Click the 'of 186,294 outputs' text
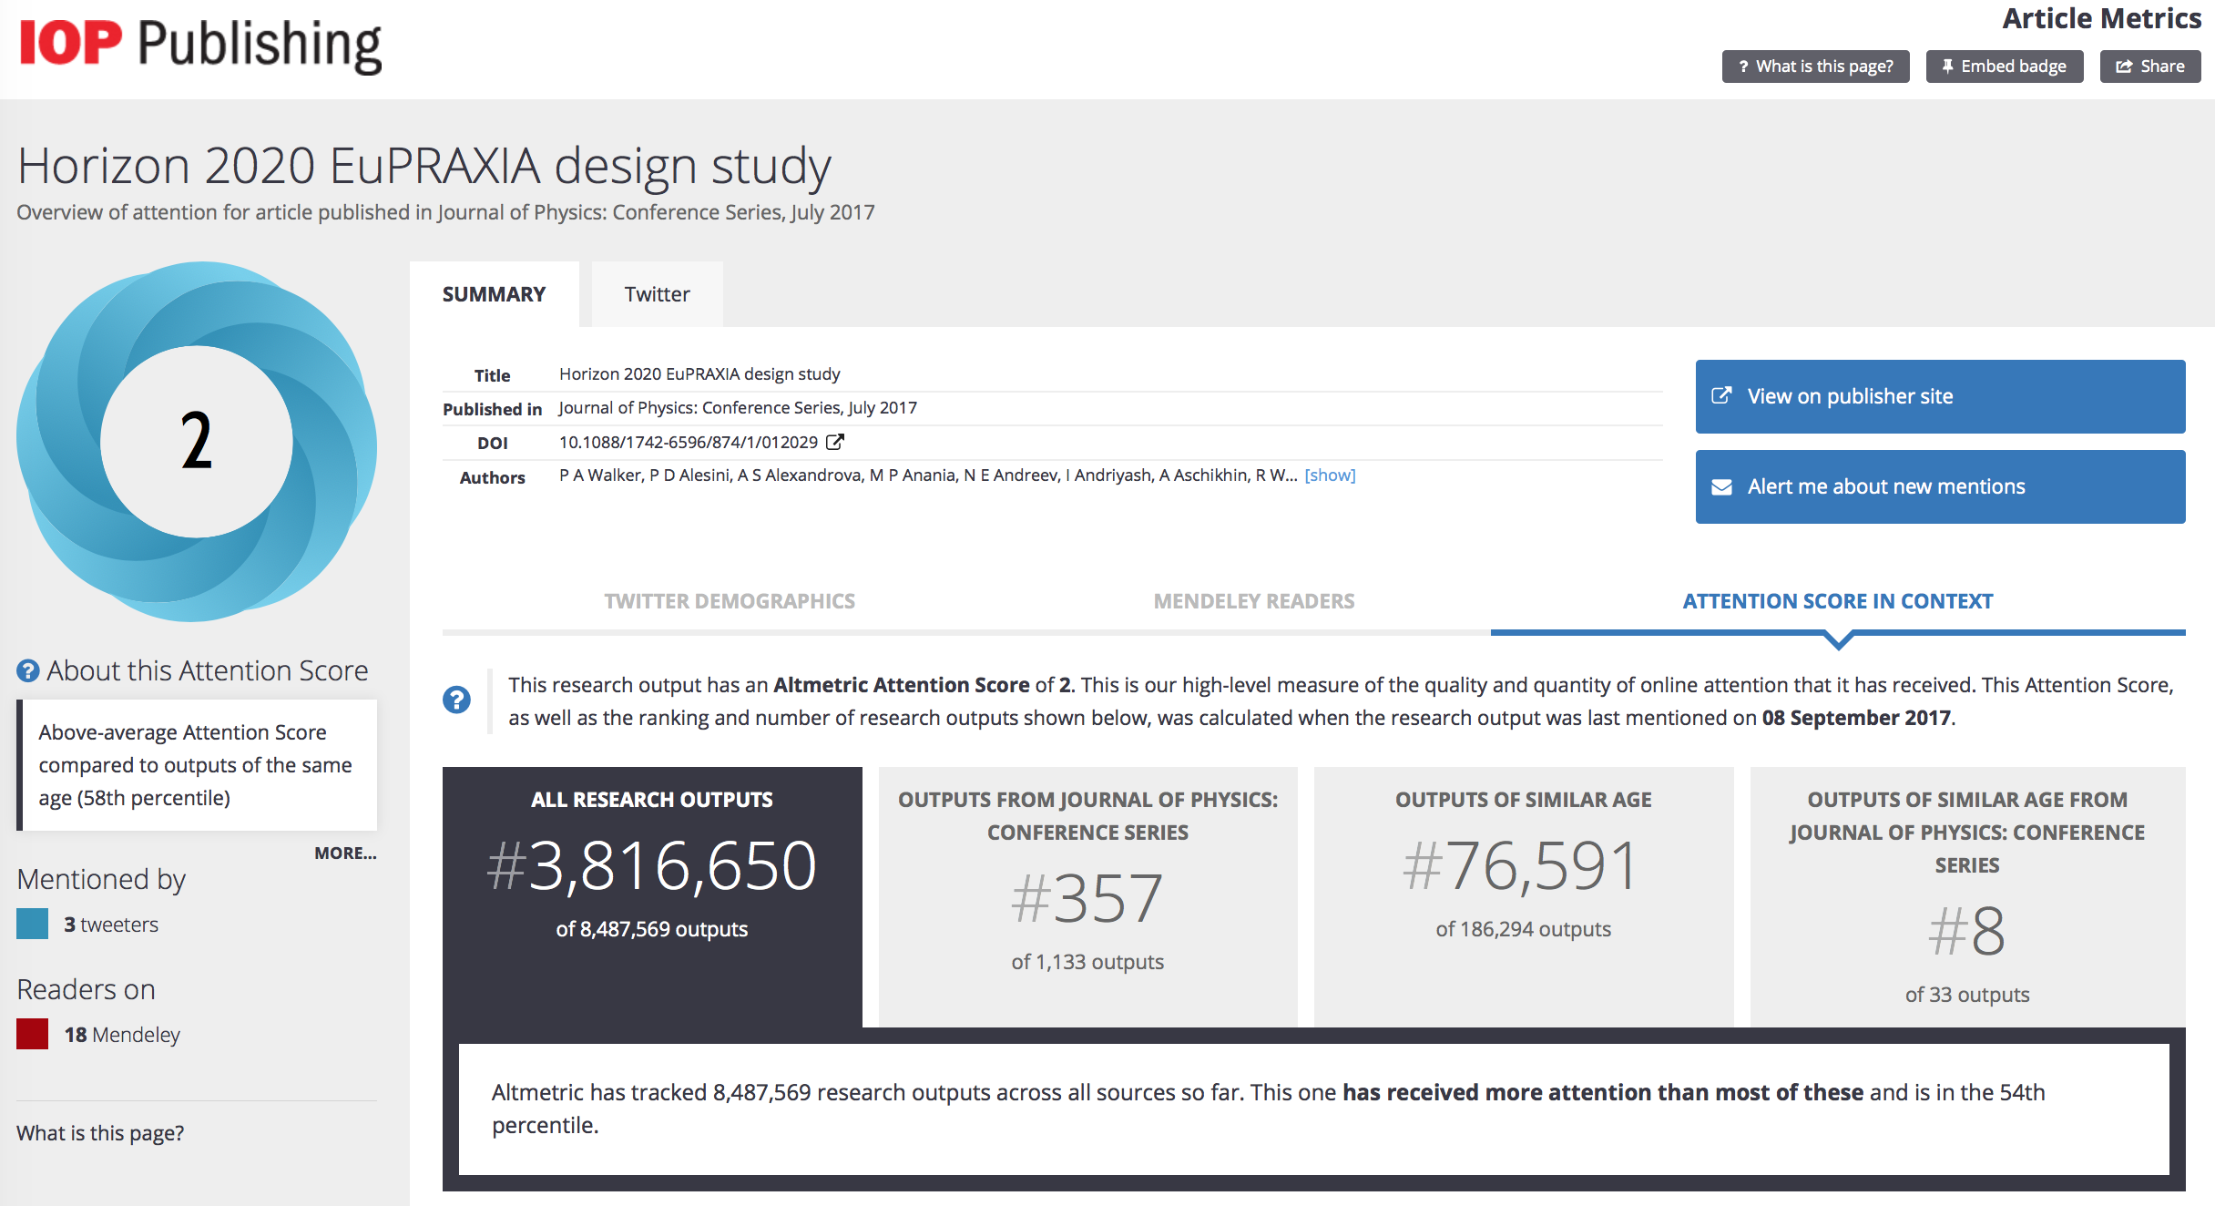Screen dimensions: 2215x1206 (1524, 929)
